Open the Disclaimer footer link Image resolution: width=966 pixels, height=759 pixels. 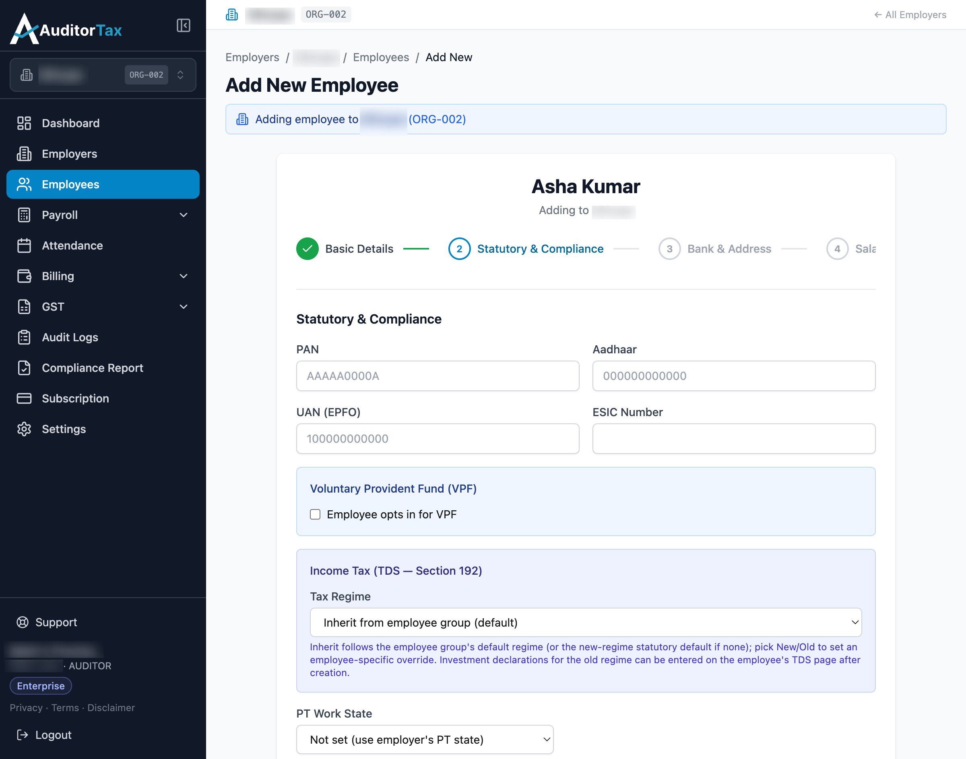(x=111, y=708)
